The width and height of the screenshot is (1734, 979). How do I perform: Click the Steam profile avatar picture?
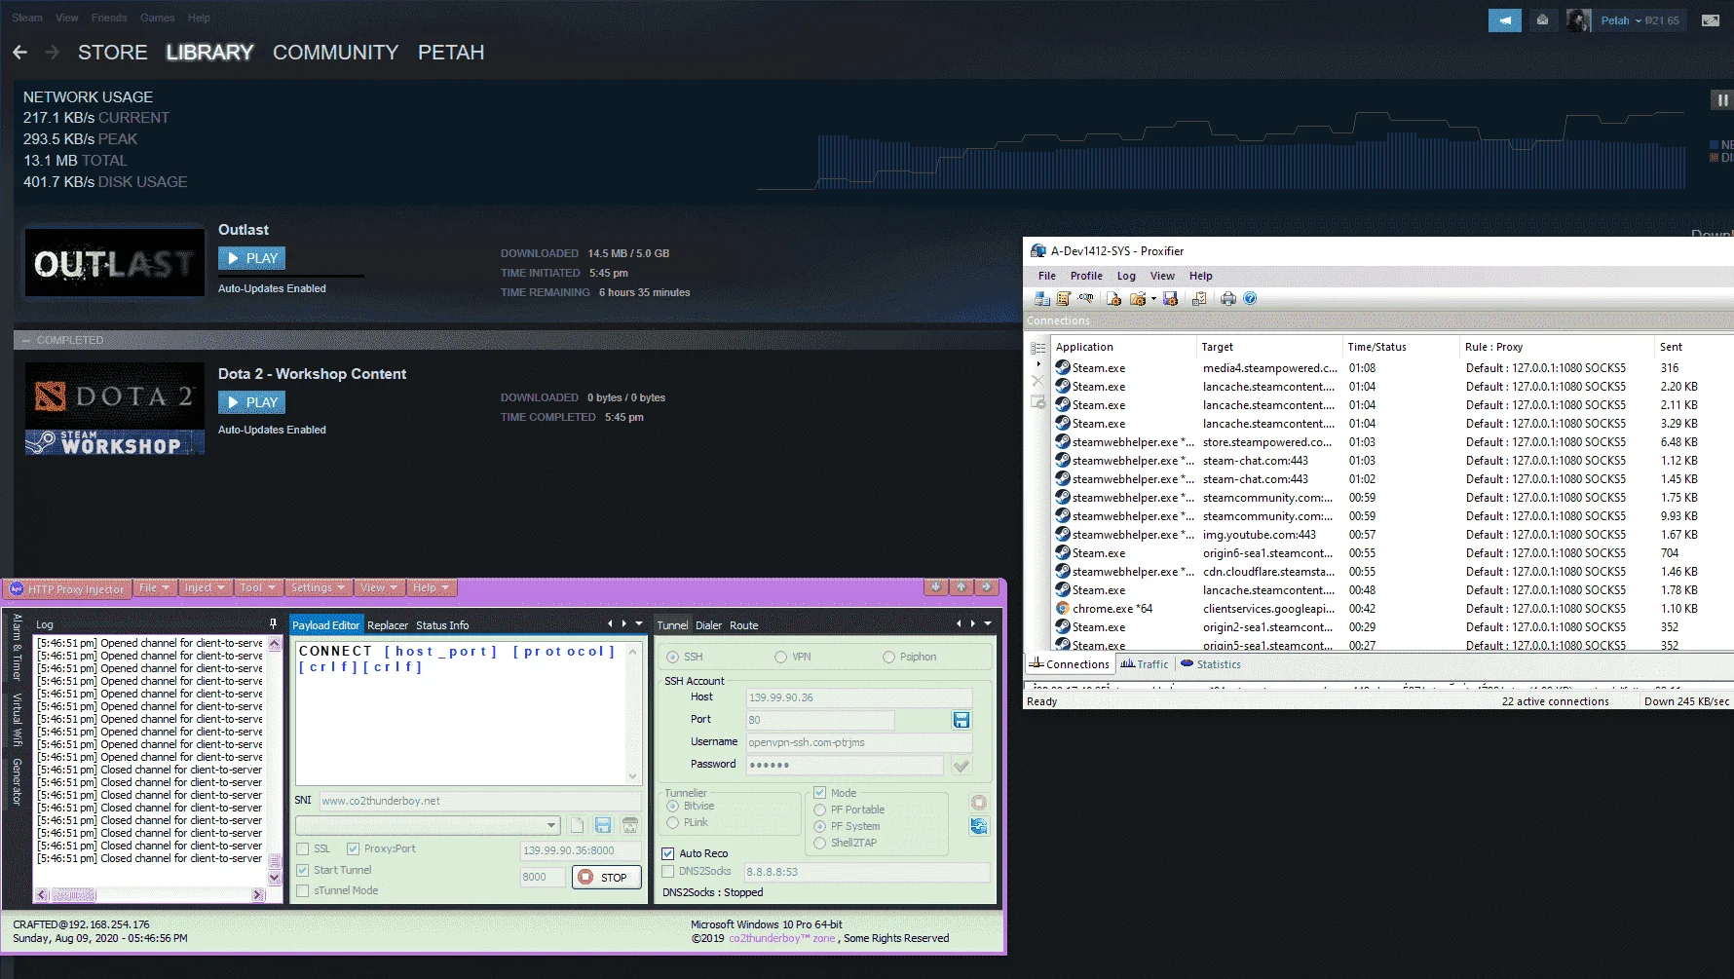point(1578,20)
